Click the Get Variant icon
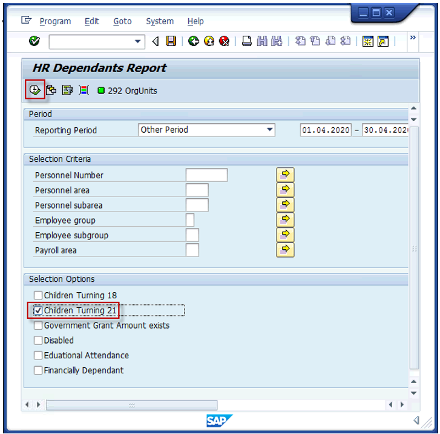Screen dimensions: 440x434 (x=51, y=90)
